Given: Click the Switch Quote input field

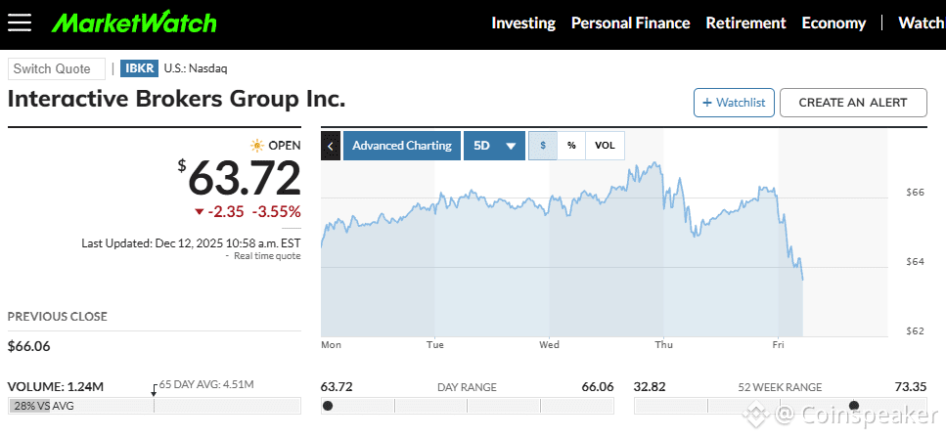Looking at the screenshot, I should coord(57,68).
